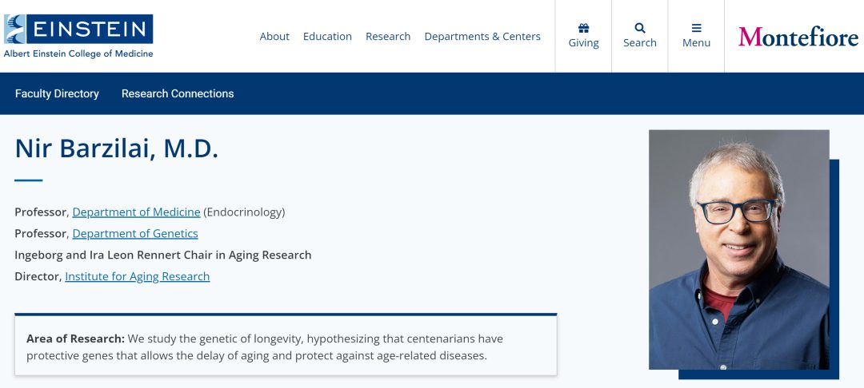Select Education in the top navigation
The height and width of the screenshot is (388, 864).
tap(327, 37)
